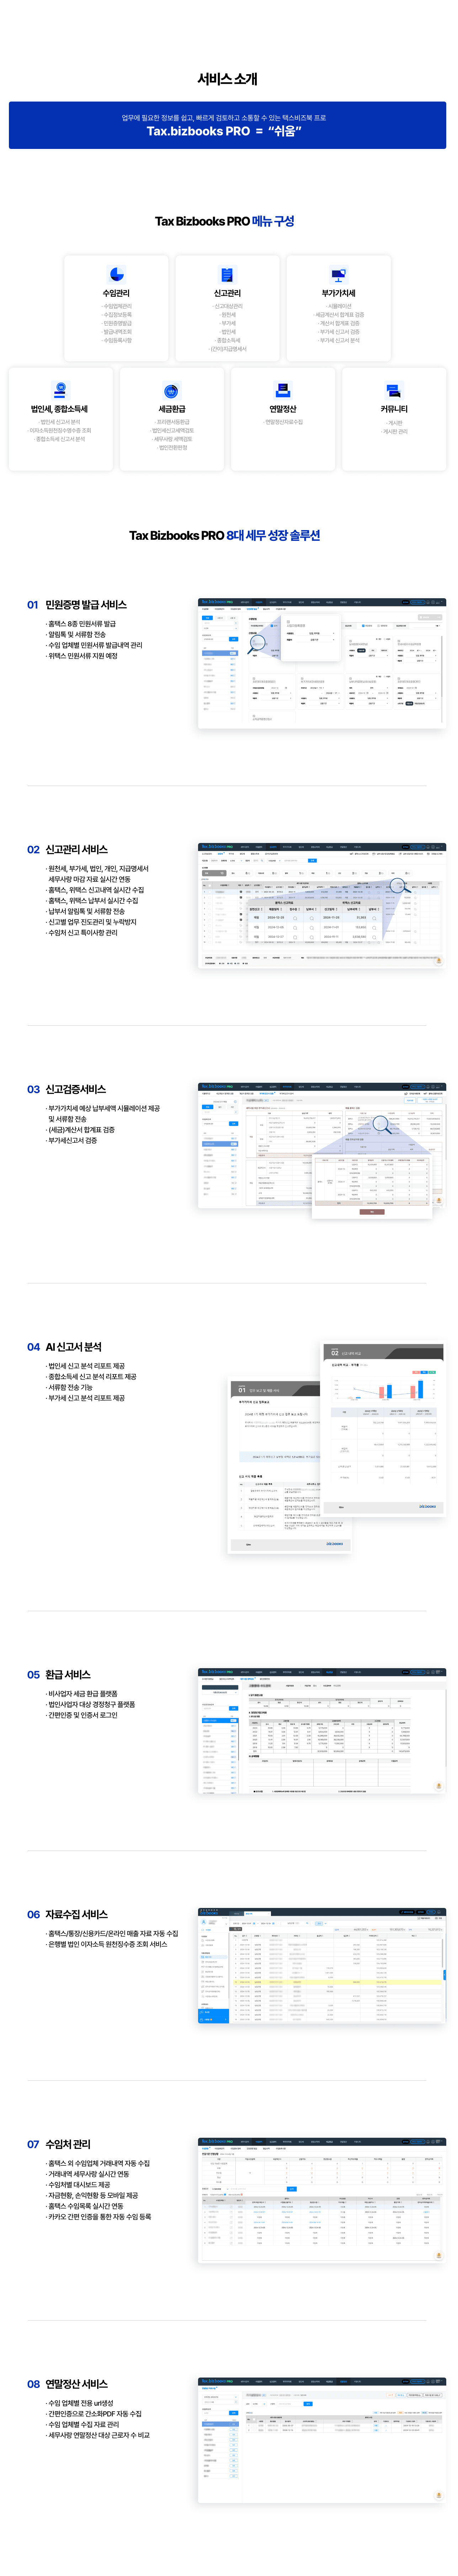This screenshot has height=2576, width=458.
Task: Click the 법인세, 종합소득세 card title
Action: 60,409
